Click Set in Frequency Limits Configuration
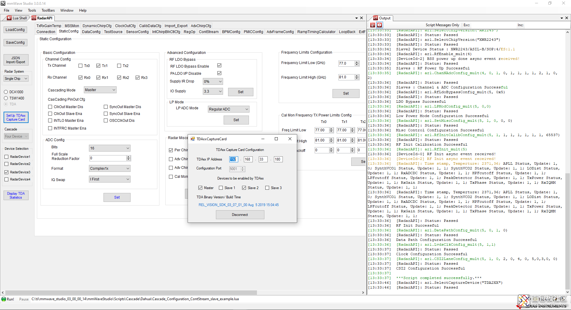Screen dimensions: 571x310 click(x=346, y=94)
